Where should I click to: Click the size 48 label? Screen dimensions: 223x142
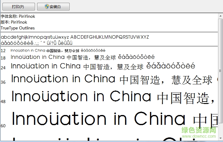[3, 102]
